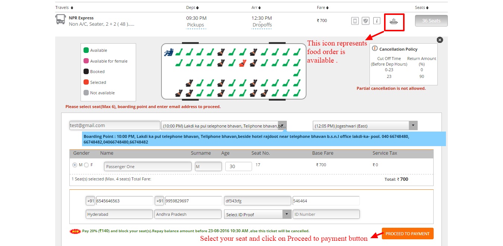The height and width of the screenshot is (246, 503).
Task: Click the Cancellation Policy info icon
Action: point(375,49)
